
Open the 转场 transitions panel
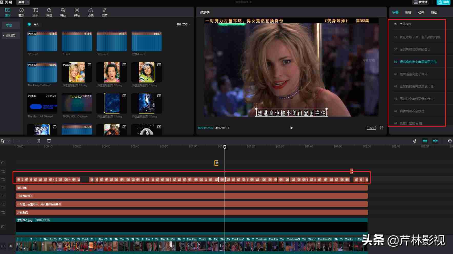pos(77,12)
